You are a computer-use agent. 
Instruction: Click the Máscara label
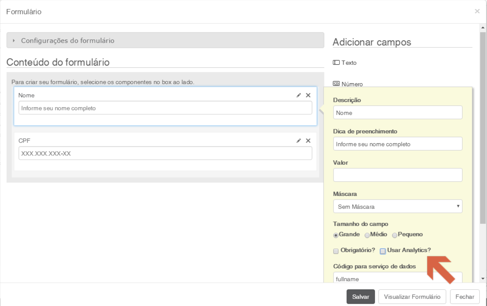[x=345, y=194]
